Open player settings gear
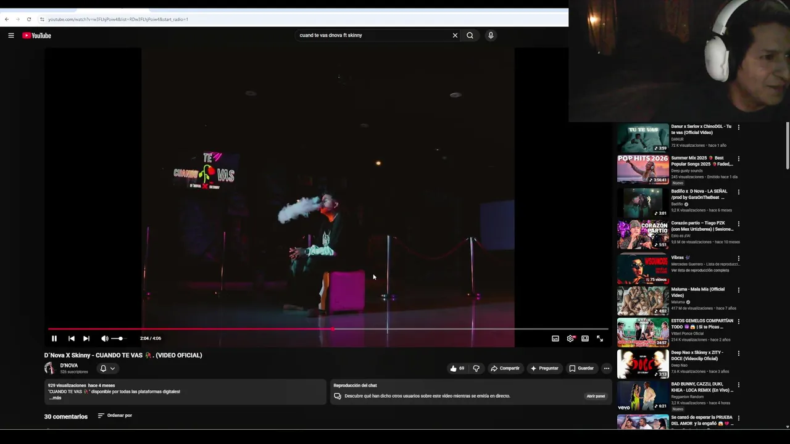The height and width of the screenshot is (444, 790). [x=570, y=338]
